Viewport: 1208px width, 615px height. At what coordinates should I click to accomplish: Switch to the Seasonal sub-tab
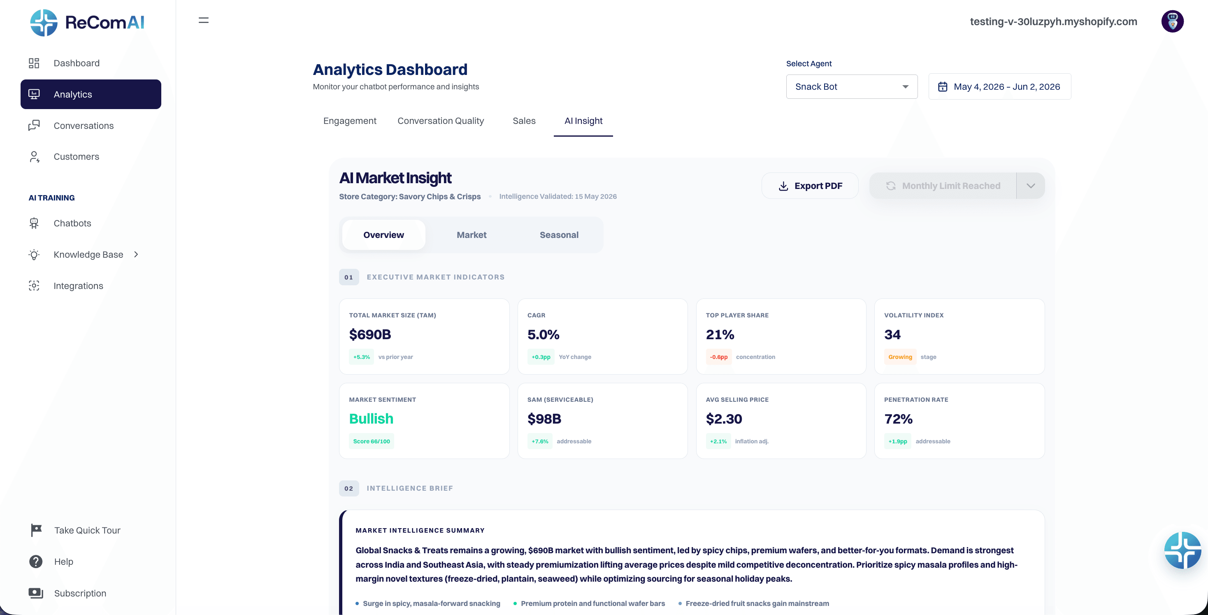pyautogui.click(x=559, y=235)
